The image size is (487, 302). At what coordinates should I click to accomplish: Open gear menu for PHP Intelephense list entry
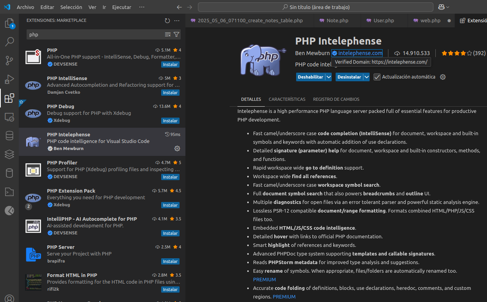pos(177,148)
